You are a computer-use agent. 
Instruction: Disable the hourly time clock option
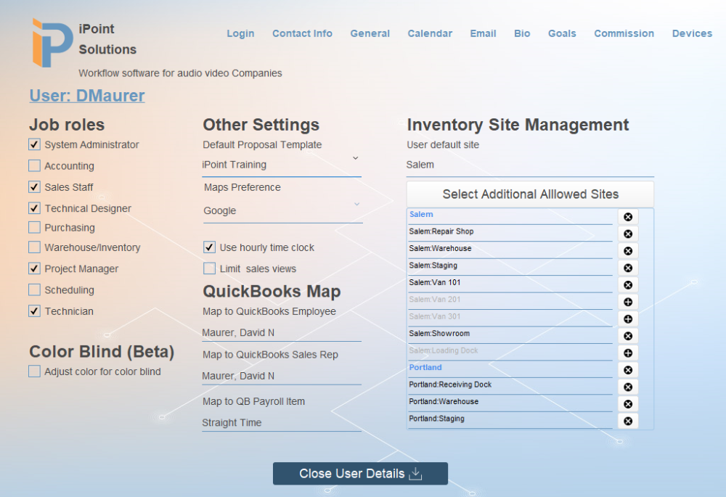click(209, 247)
